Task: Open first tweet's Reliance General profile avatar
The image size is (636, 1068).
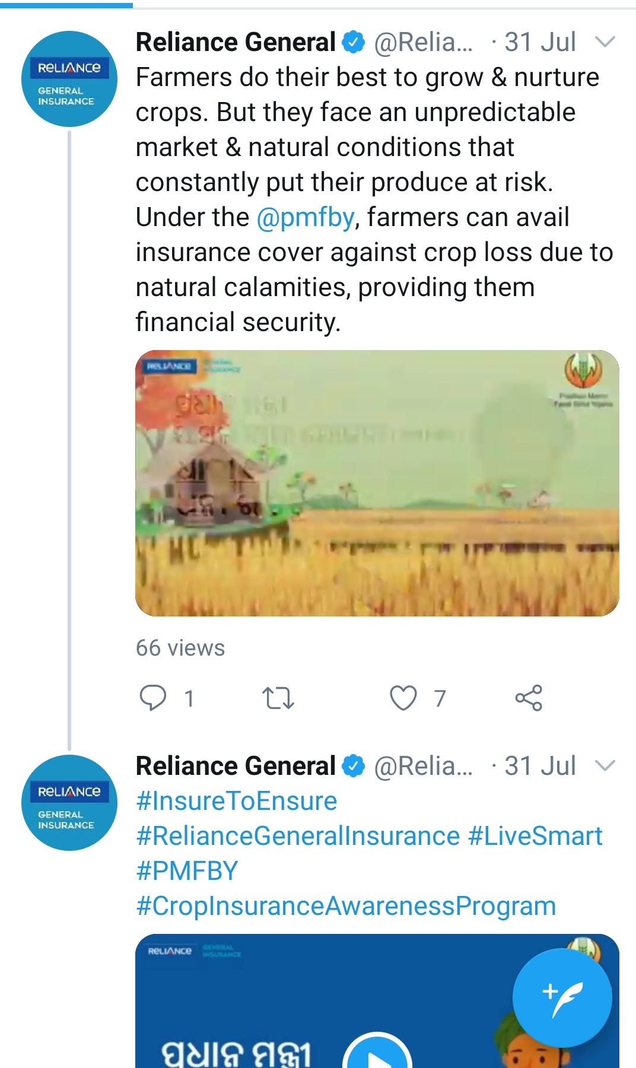Action: coord(69,79)
